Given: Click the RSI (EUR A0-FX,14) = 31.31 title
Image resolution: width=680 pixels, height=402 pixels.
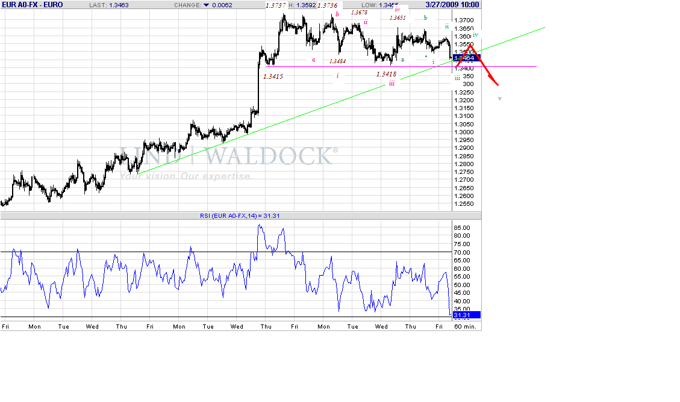Looking at the screenshot, I should pos(240,215).
